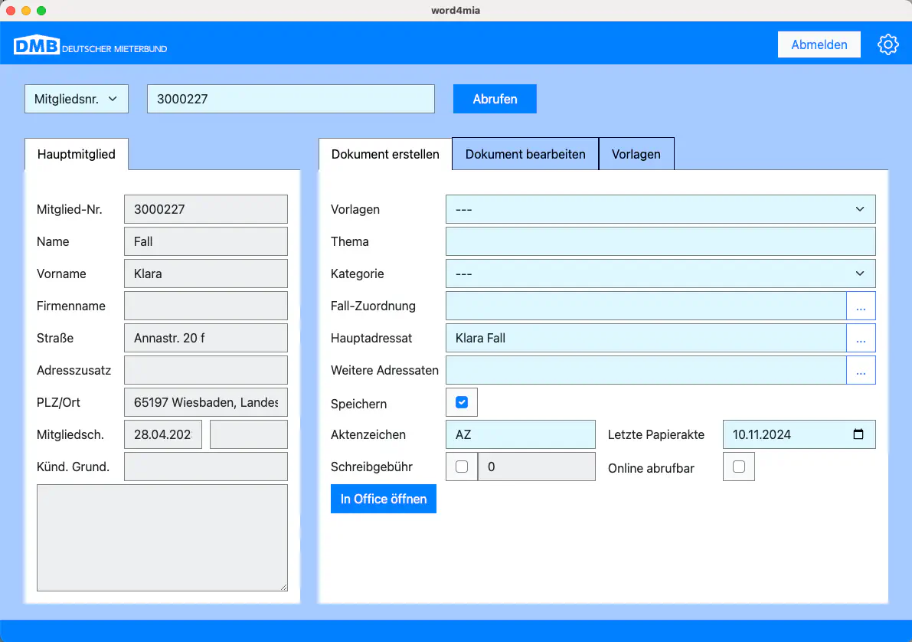Focus the Thema text field
The image size is (912, 642).
660,241
